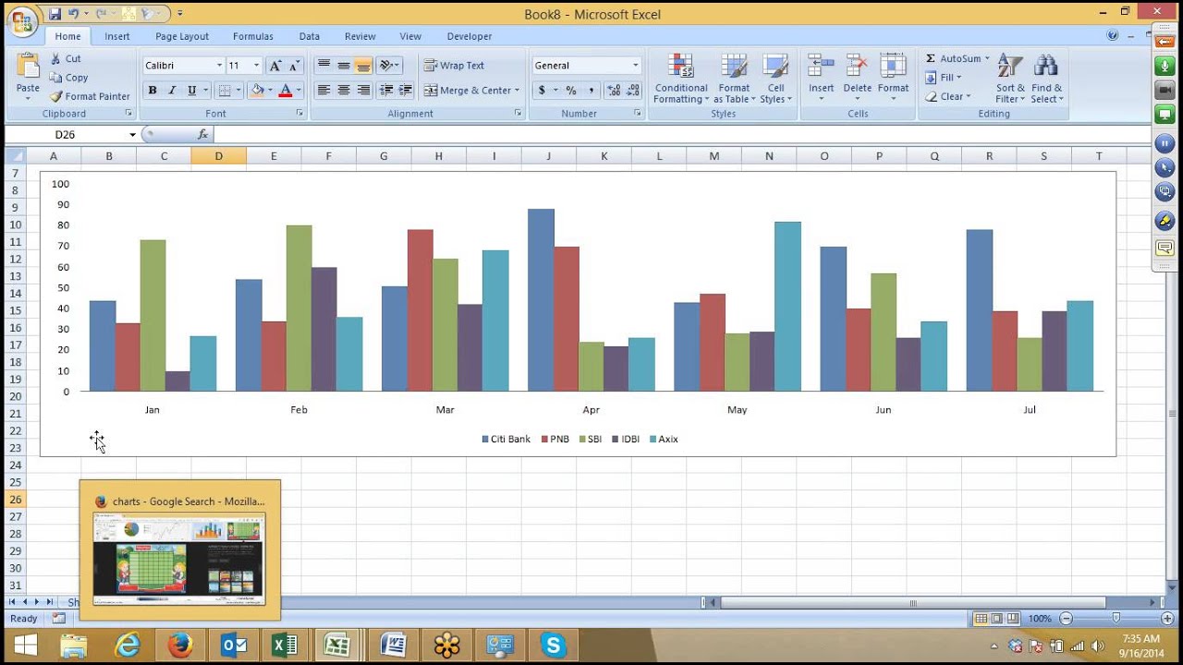
Task: Toggle italic formatting
Action: (172, 91)
